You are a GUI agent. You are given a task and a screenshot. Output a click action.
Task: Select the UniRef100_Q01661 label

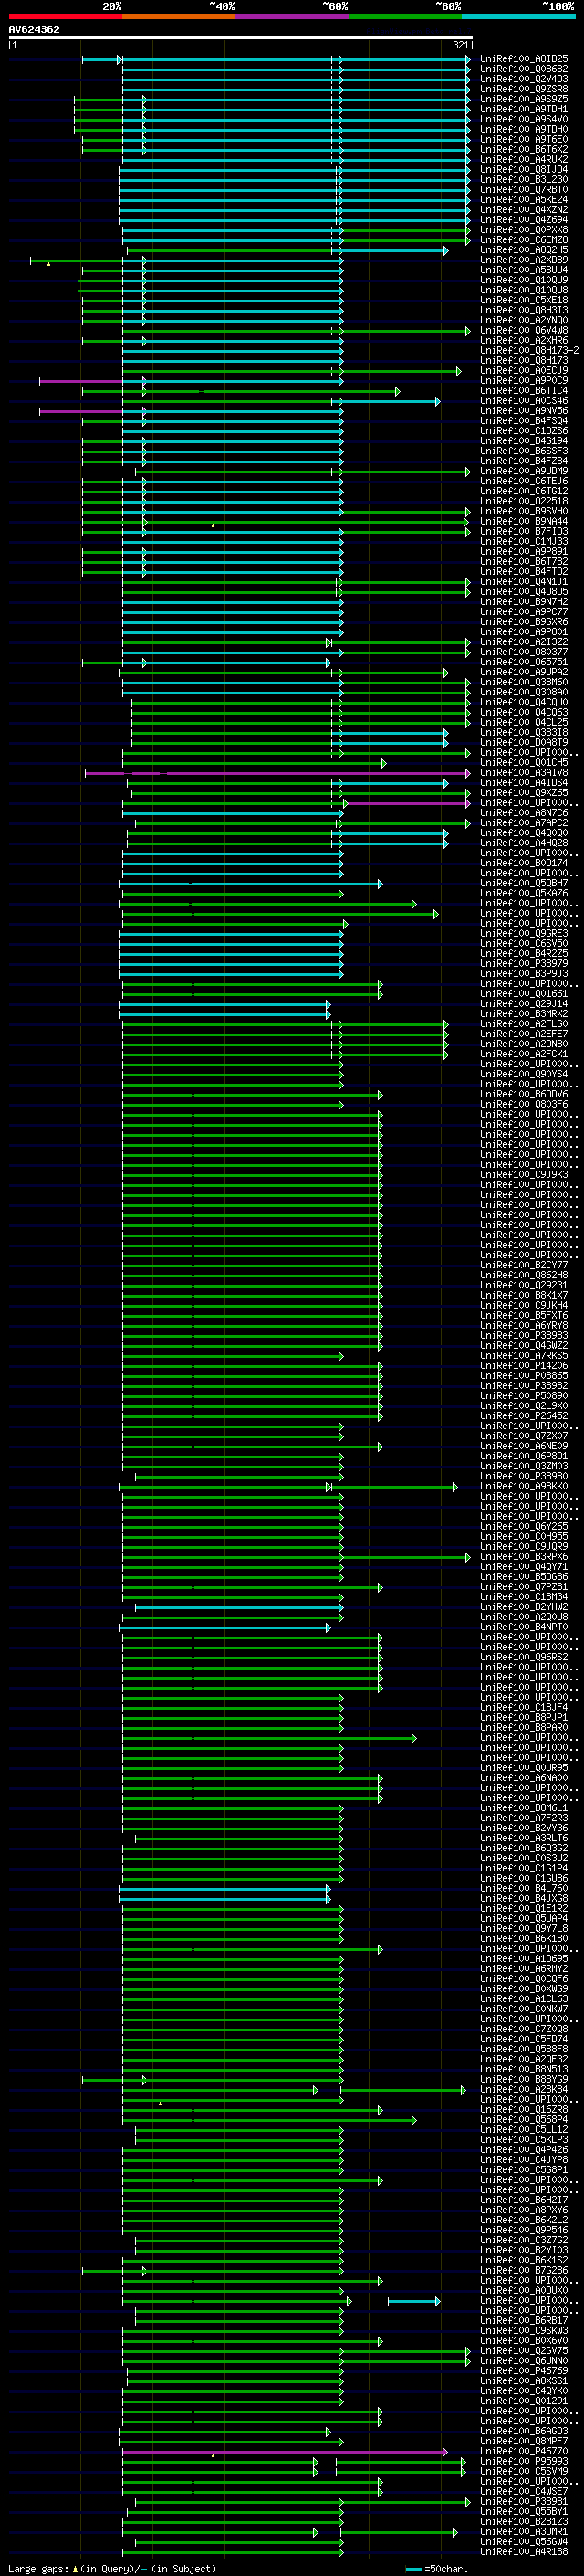[x=524, y=994]
